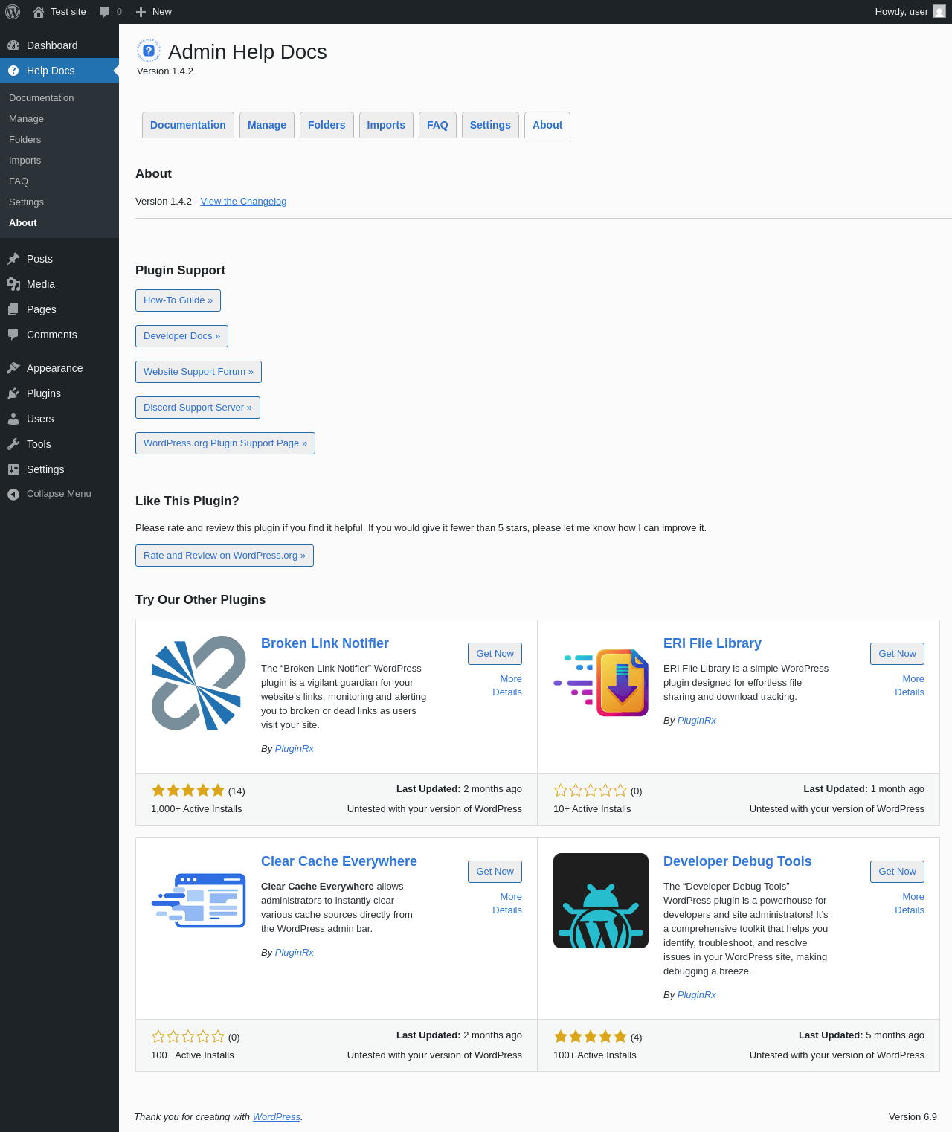Click the Clear Cache Everywhere title link
The image size is (952, 1132).
coord(339,861)
